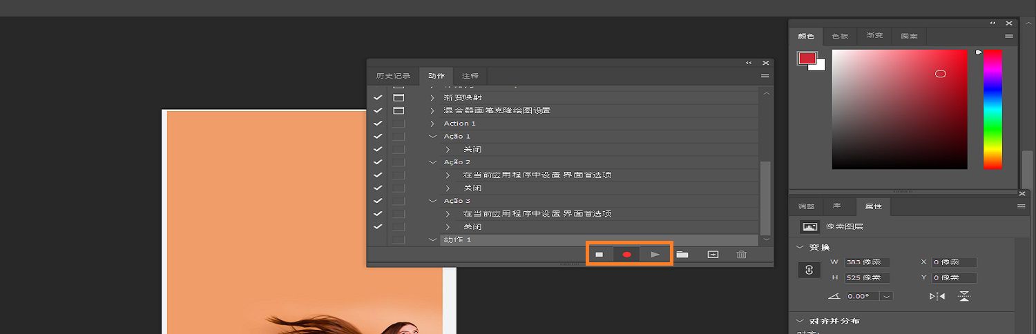Click the Actions list scroll-down arrow

pos(765,239)
